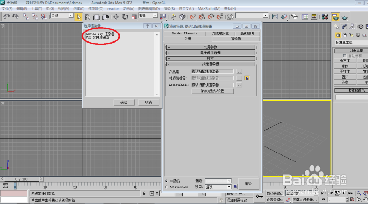Screen dimensions: 368x204
Task: Expand the 电子邮件通知 rollout
Action: click(x=210, y=53)
